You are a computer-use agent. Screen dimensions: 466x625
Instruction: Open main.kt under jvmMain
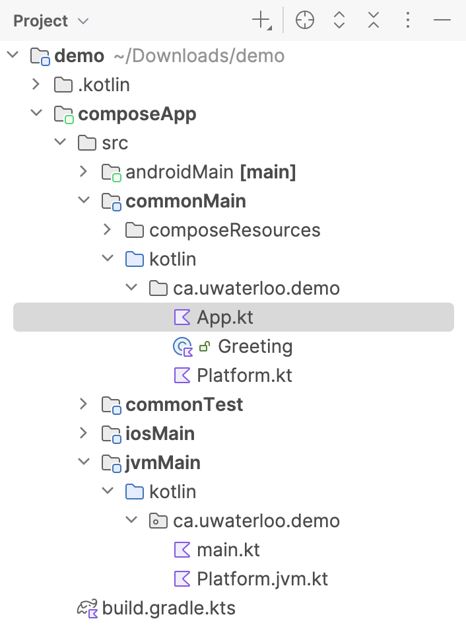point(228,550)
